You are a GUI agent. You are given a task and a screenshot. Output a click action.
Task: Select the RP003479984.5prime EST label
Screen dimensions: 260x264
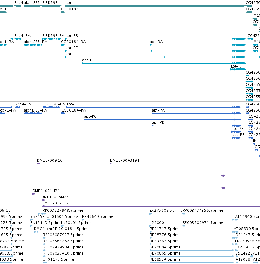[x=63, y=247]
